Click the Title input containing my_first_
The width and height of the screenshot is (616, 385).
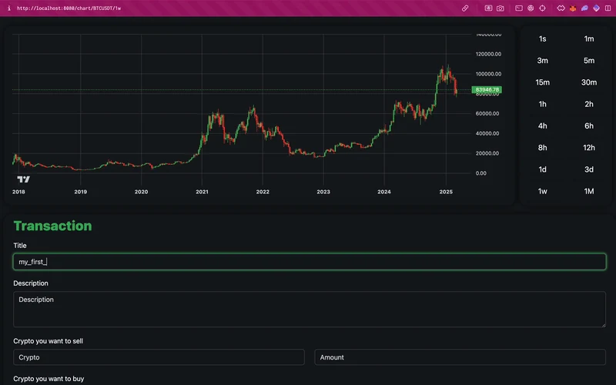coord(310,262)
